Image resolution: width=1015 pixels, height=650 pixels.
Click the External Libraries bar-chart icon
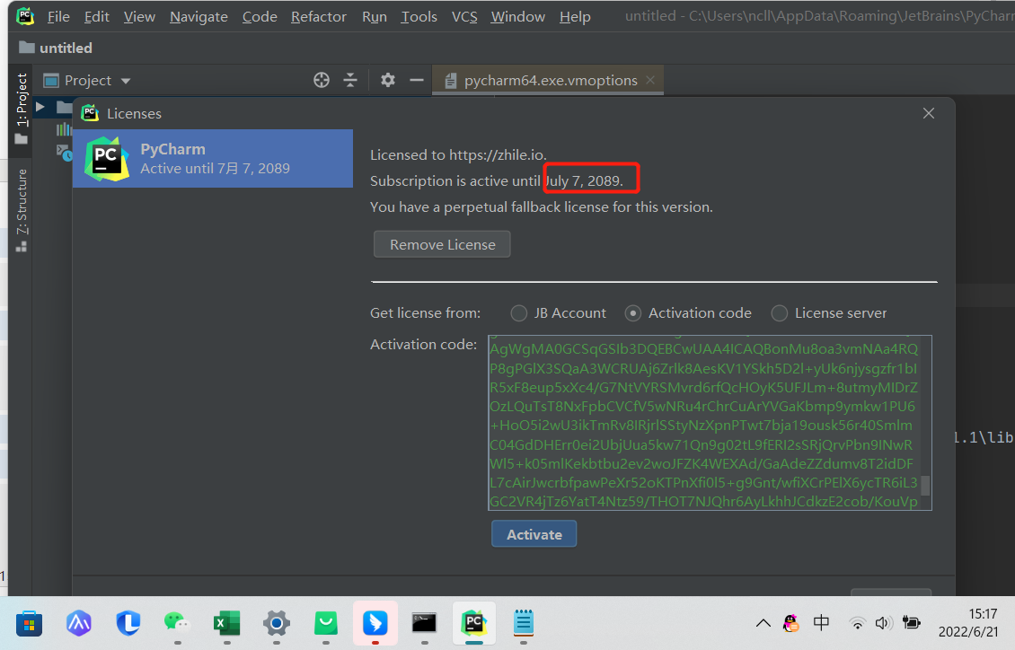click(64, 129)
